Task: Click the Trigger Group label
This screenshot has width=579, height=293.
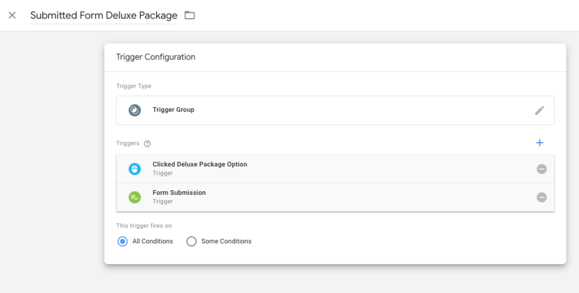Action: tap(174, 110)
